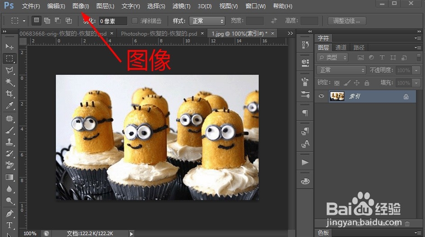Viewport: 425px width, 237px height.
Task: Choose Add to Selection mode
Action: [x=47, y=20]
